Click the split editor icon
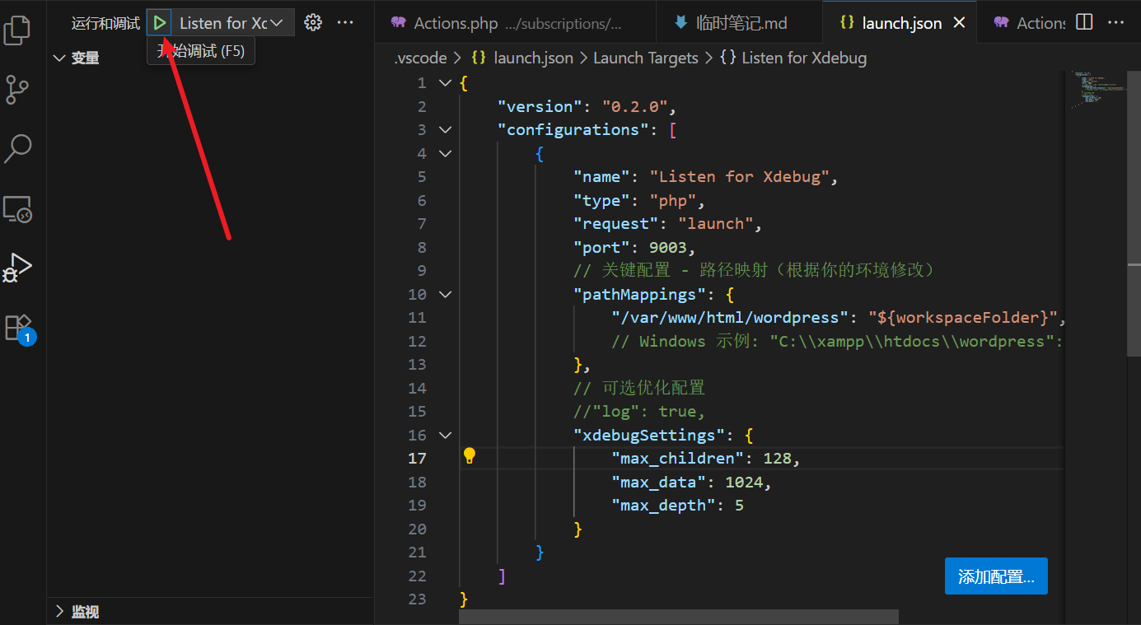 1084,23
